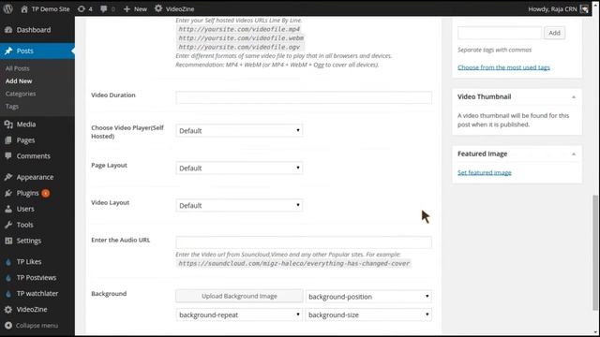Click the page vertical scrollbar

pyautogui.click(x=595, y=253)
